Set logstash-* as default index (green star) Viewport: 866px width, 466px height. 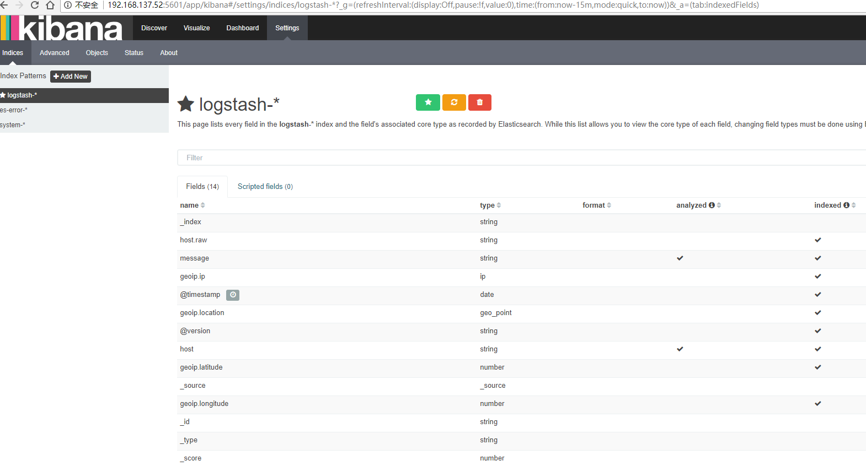click(x=428, y=102)
